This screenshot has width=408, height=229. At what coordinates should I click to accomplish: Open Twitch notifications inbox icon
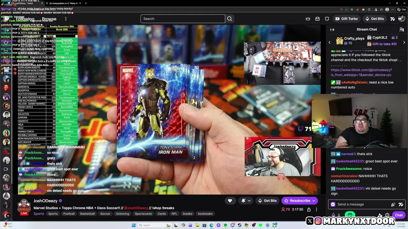[x=317, y=19]
